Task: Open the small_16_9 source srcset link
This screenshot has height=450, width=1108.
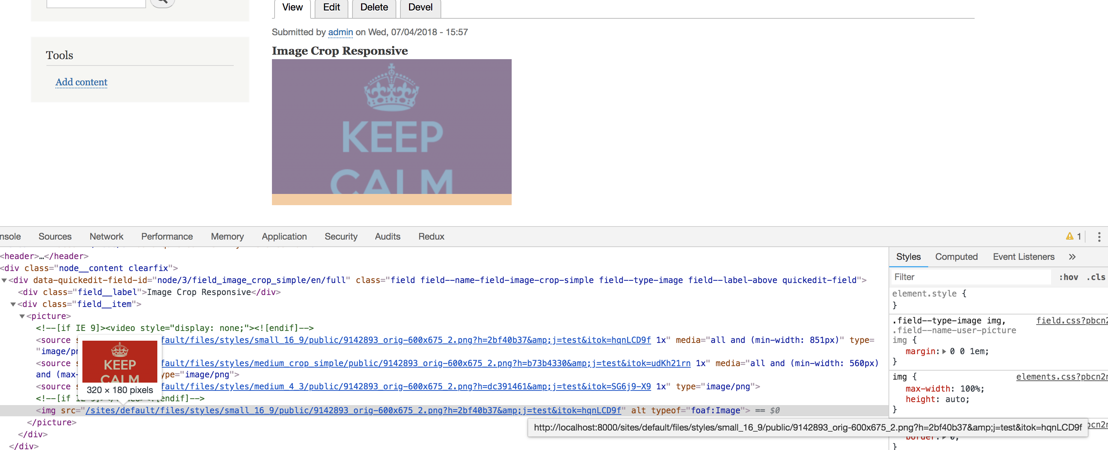Action: pyautogui.click(x=406, y=340)
